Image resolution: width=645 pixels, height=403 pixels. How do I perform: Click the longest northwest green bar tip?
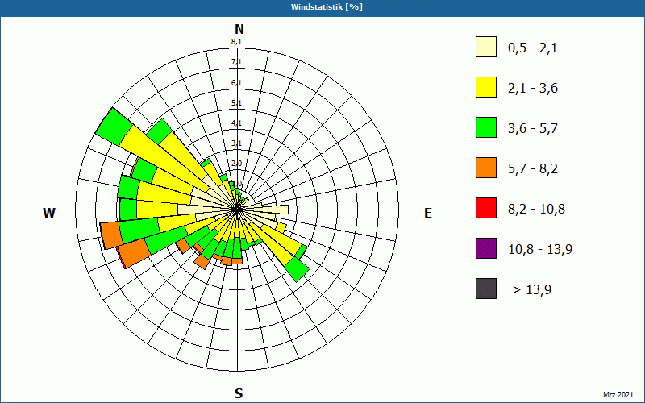click(x=114, y=127)
